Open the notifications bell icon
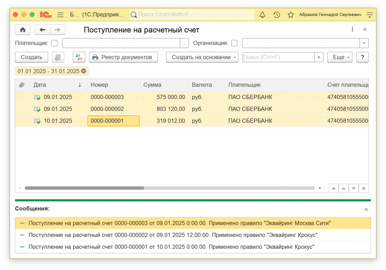 [262, 15]
